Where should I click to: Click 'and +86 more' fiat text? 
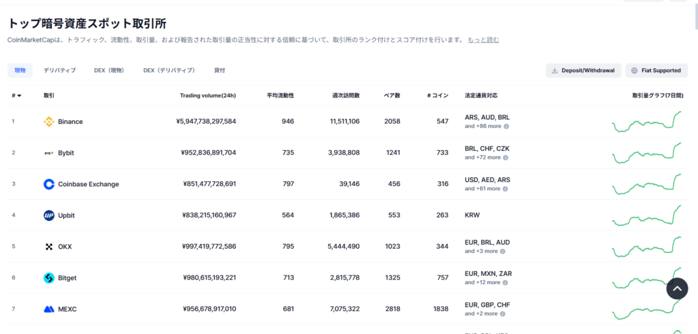[483, 127]
